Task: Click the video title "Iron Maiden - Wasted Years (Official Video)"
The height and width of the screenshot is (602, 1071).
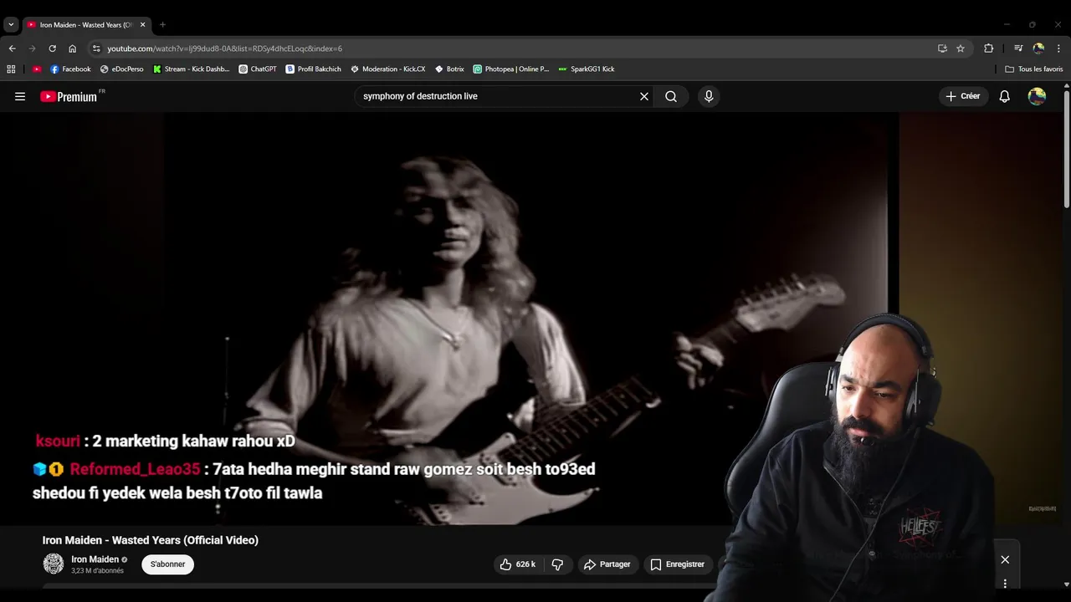Action: click(x=151, y=540)
